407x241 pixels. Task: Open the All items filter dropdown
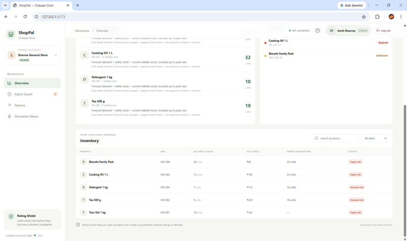pos(375,138)
